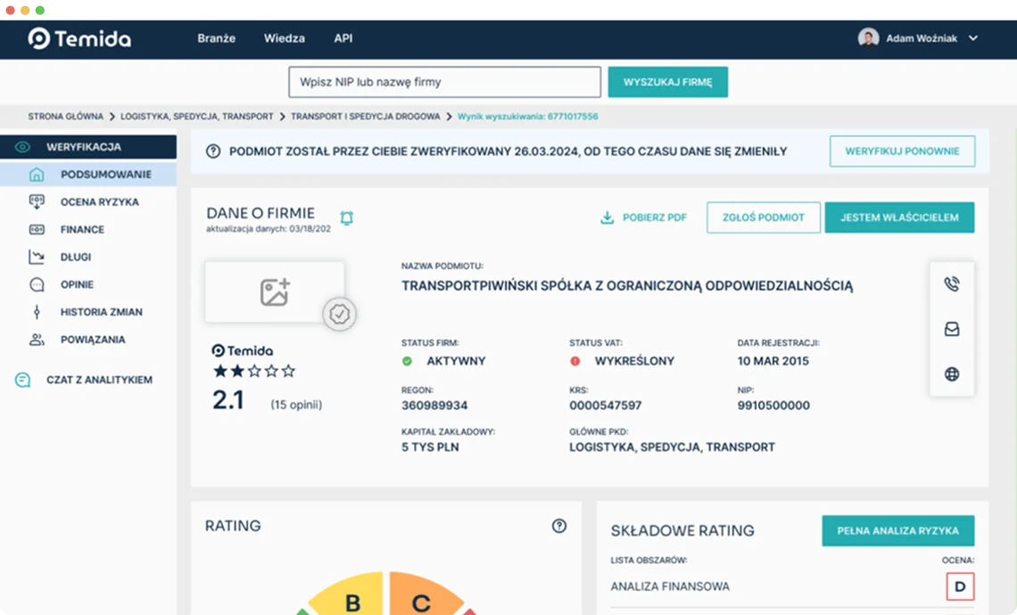
Task: Click the Wykreślony VAT status
Action: point(634,361)
